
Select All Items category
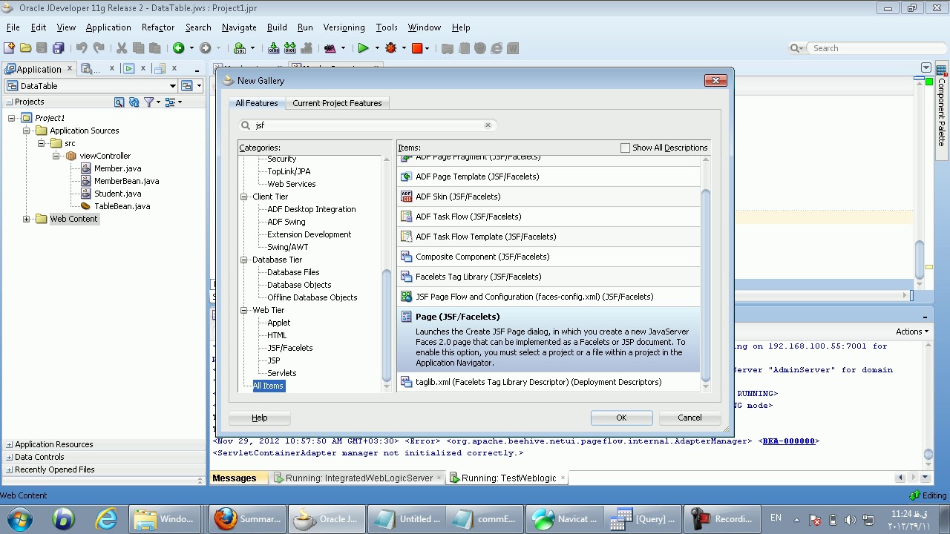[x=268, y=386]
